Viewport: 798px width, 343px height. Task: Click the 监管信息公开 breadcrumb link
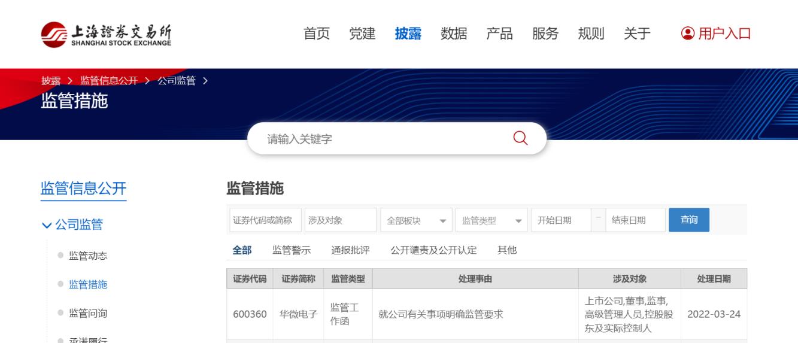109,81
